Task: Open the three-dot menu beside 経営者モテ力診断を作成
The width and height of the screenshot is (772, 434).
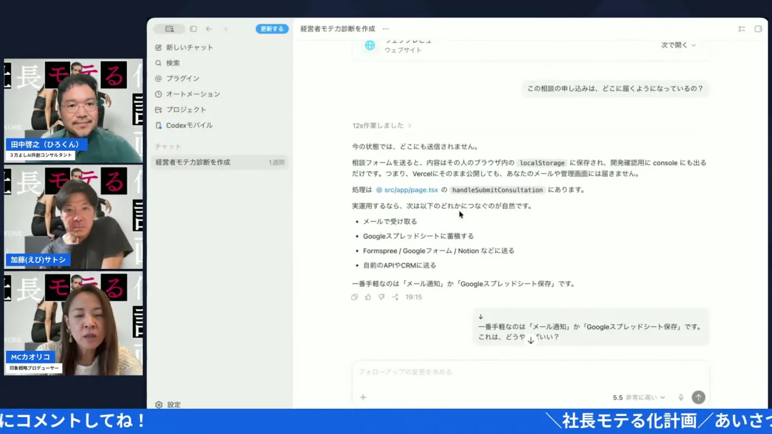Action: click(x=386, y=29)
